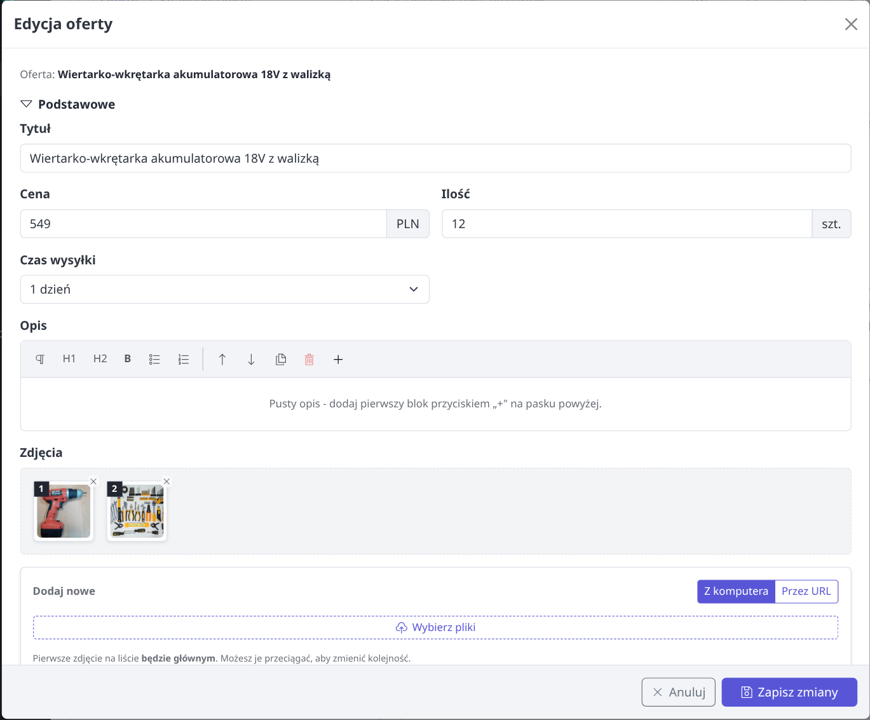Screen dimensions: 870x720
Task: Select the tool set photo thumbnail
Action: click(137, 512)
